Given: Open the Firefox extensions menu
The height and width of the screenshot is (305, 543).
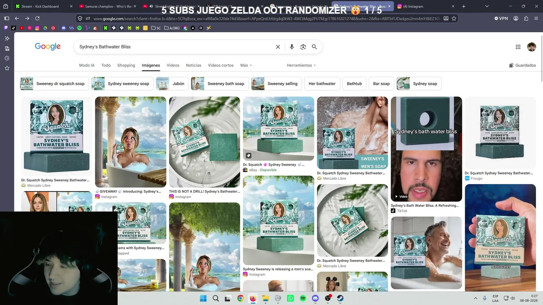Looking at the screenshot, I should click(x=526, y=19).
